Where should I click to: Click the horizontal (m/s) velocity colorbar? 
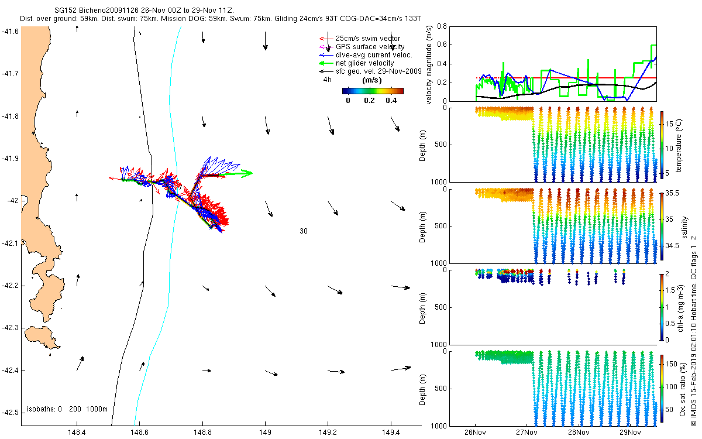coord(373,91)
